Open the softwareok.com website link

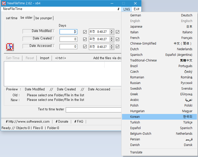[x=28, y=122]
